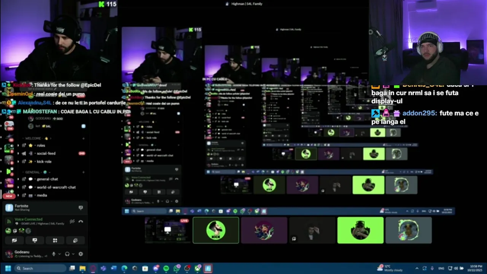Show hidden tray icons chevron
This screenshot has height=274, width=487.
pos(417,268)
